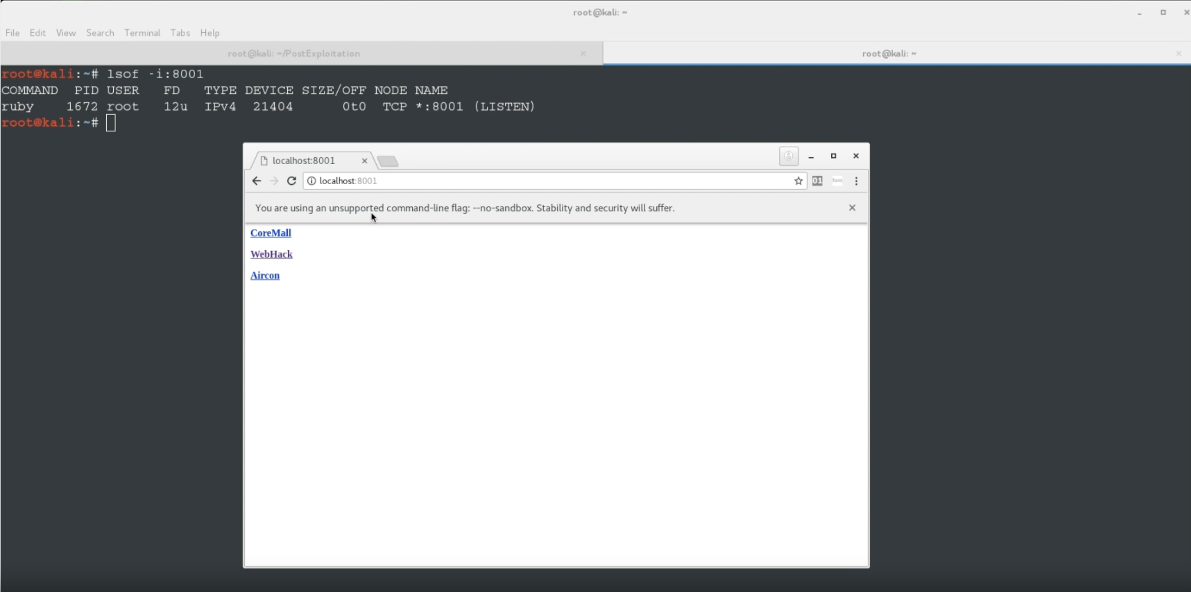This screenshot has width=1191, height=592.
Task: Click the browser back arrow
Action: point(256,181)
